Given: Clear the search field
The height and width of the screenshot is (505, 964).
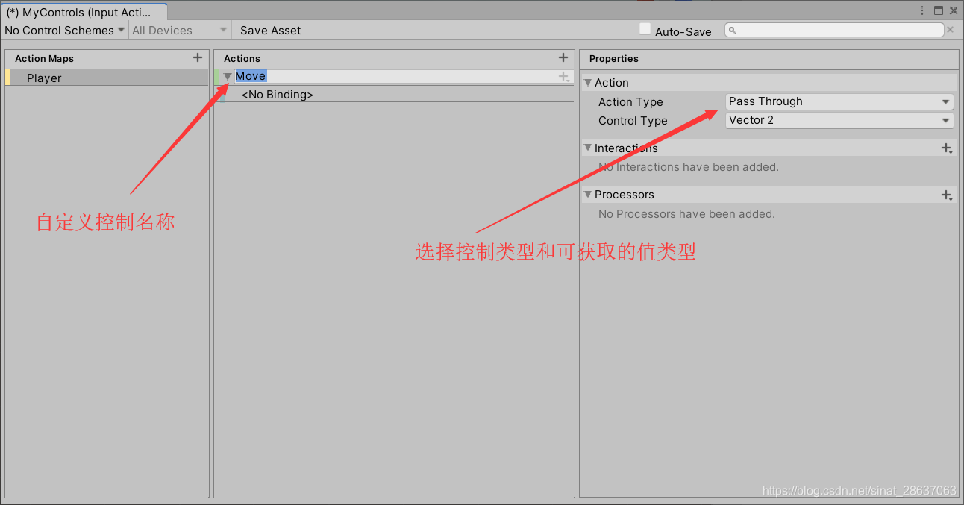Looking at the screenshot, I should pos(950,29).
